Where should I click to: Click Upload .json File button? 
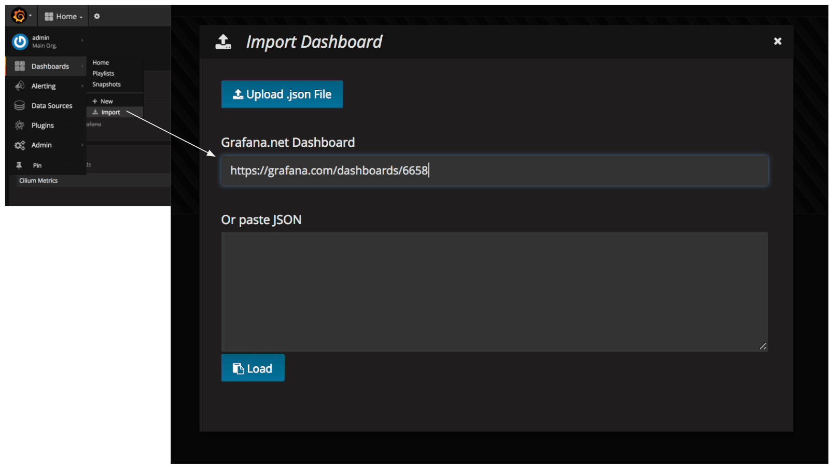coord(282,94)
